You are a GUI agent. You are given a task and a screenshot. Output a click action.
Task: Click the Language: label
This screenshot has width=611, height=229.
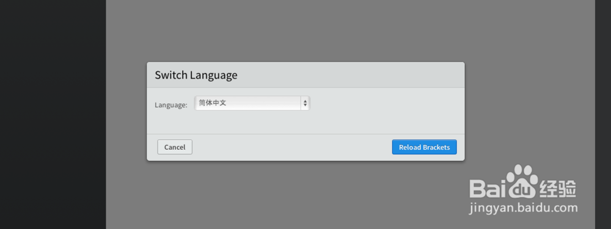coord(171,105)
